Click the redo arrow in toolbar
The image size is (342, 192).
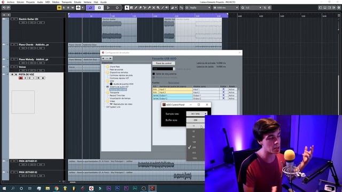pos(9,7)
